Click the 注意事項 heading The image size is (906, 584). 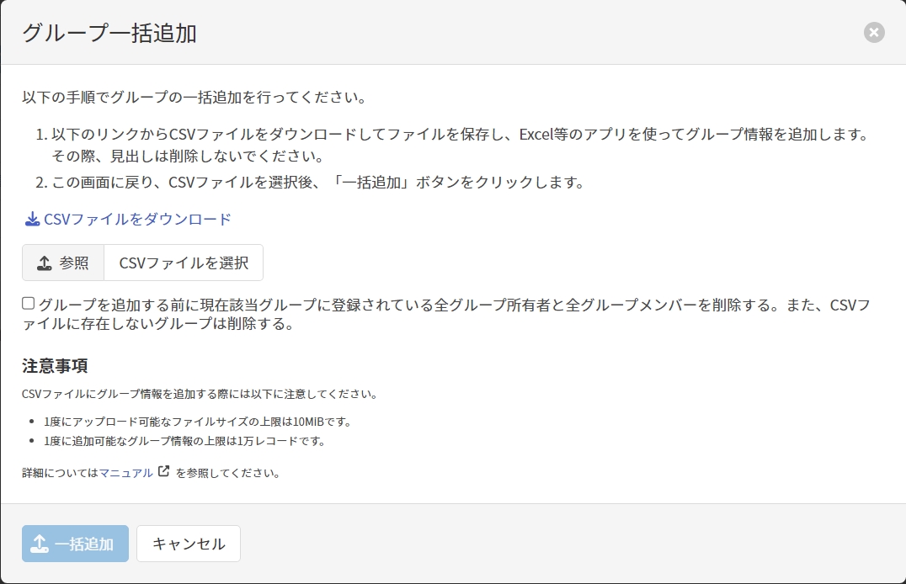(56, 366)
